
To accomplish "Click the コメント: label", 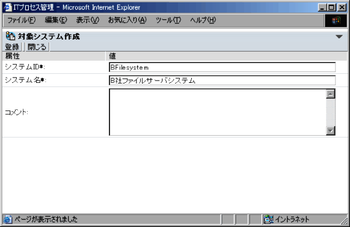I will click(x=16, y=112).
